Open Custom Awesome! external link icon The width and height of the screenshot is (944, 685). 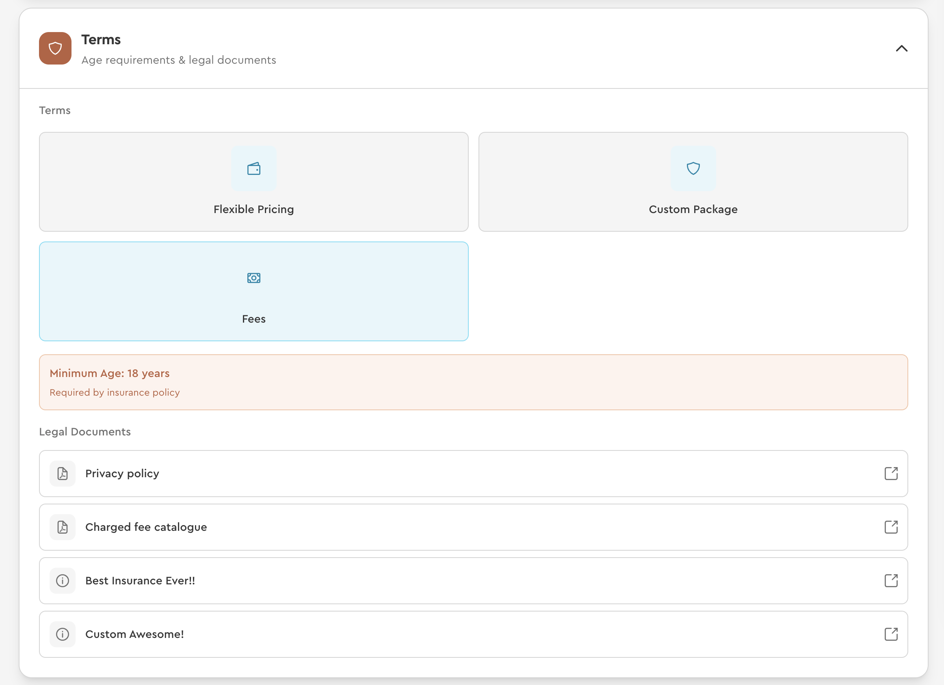coord(891,634)
